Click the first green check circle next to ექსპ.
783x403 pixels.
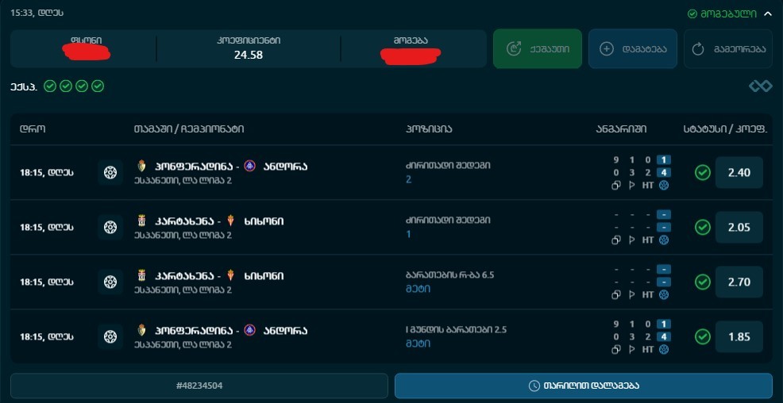click(x=49, y=86)
